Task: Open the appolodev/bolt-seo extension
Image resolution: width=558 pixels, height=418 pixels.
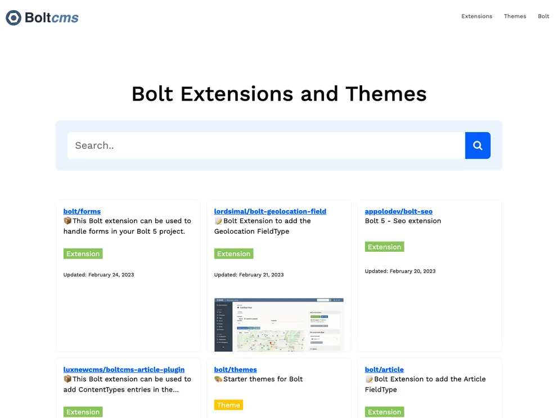Action: (399, 211)
